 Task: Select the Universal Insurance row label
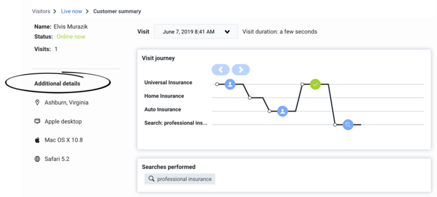pos(168,83)
